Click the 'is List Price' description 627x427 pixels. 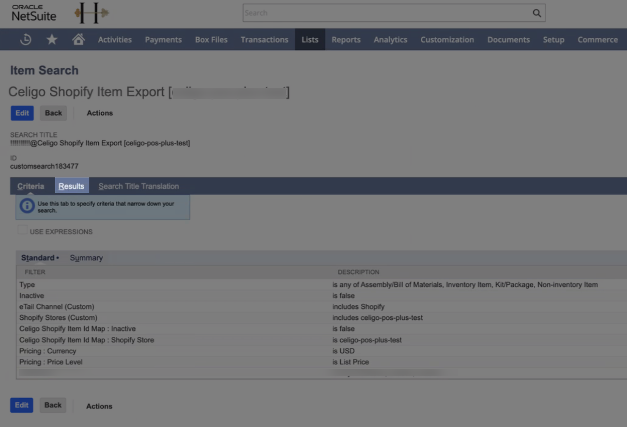[x=350, y=362]
